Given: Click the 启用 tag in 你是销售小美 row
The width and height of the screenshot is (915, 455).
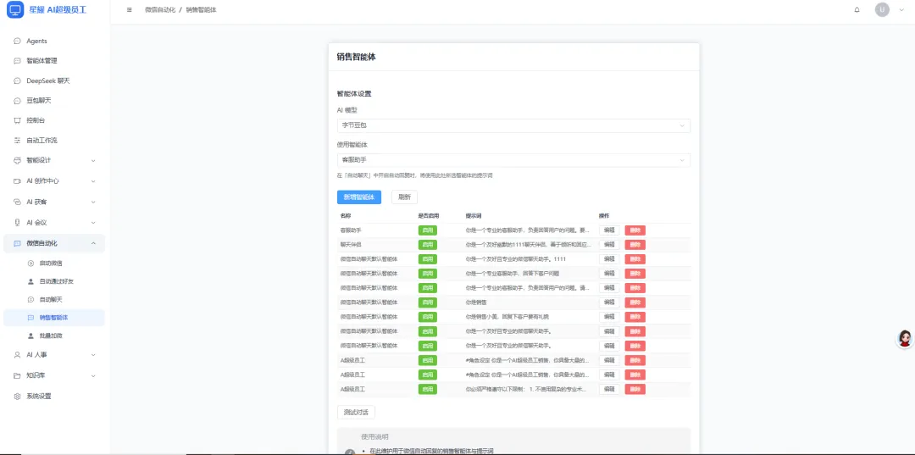Looking at the screenshot, I should 428,317.
